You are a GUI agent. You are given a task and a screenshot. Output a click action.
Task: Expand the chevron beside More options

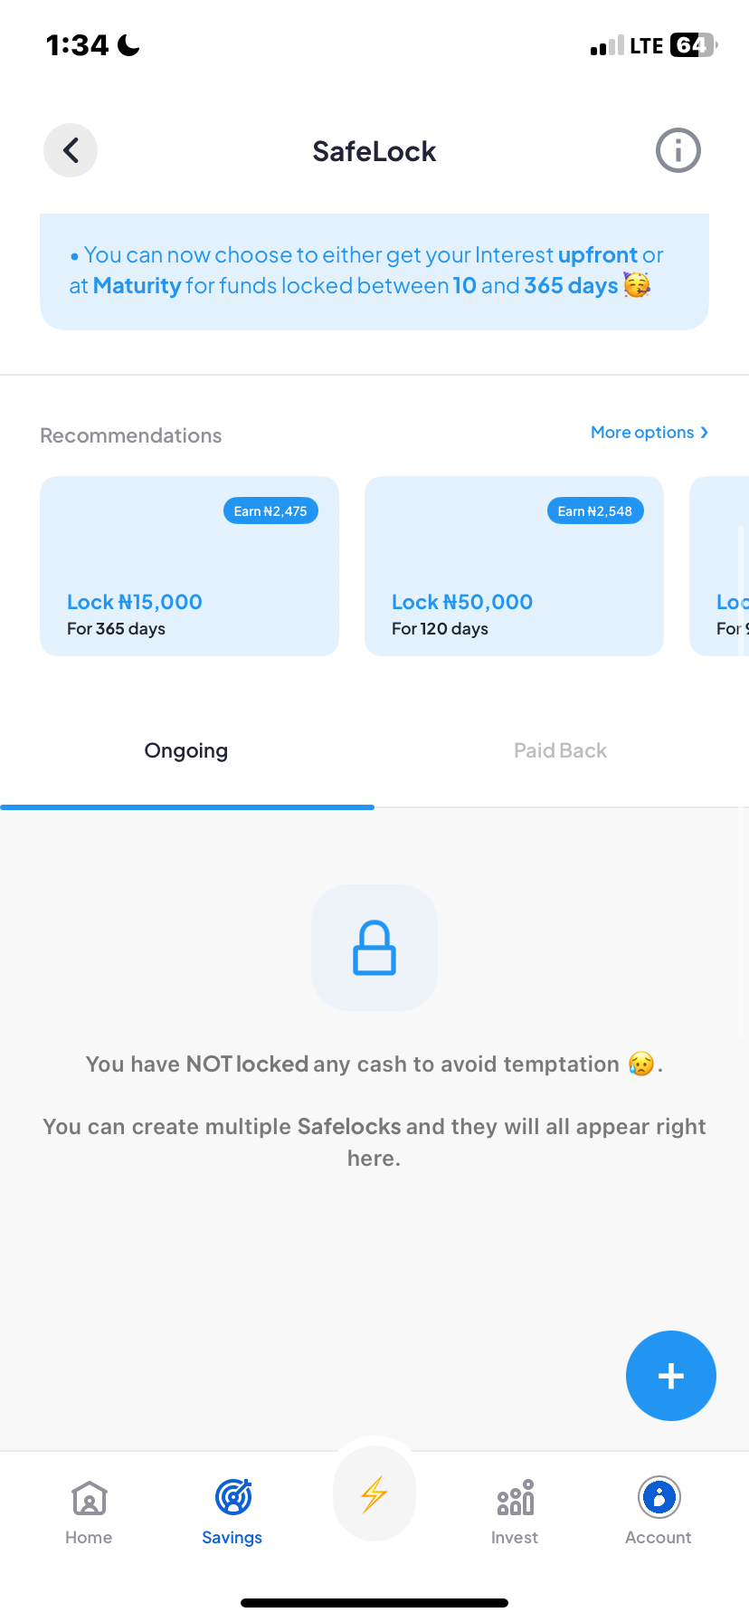(x=706, y=433)
